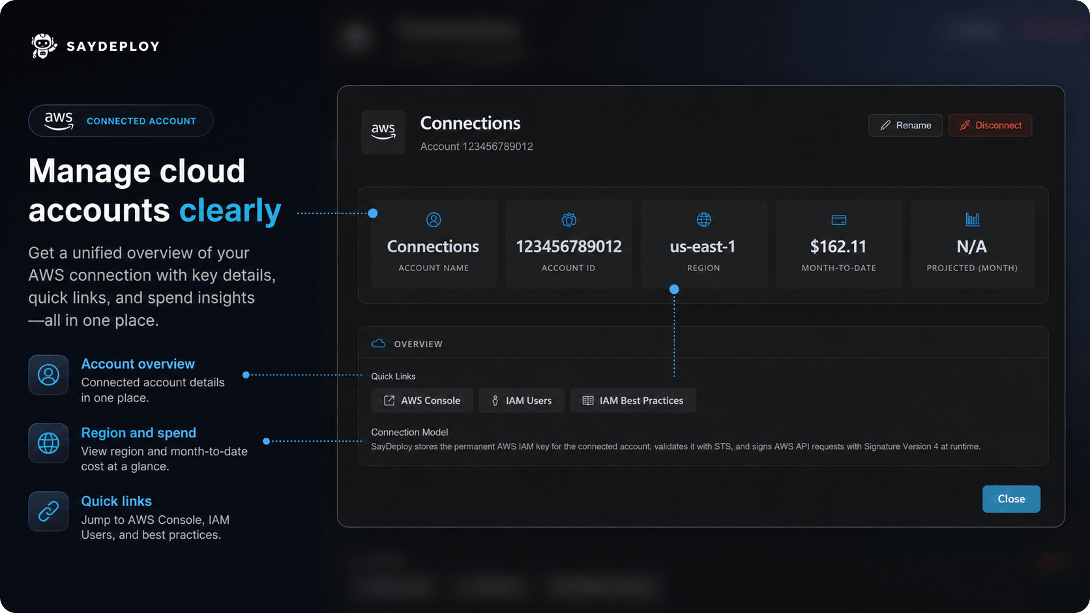Viewport: 1090px width, 613px height.
Task: Click the projected month bar chart icon
Action: click(x=972, y=220)
